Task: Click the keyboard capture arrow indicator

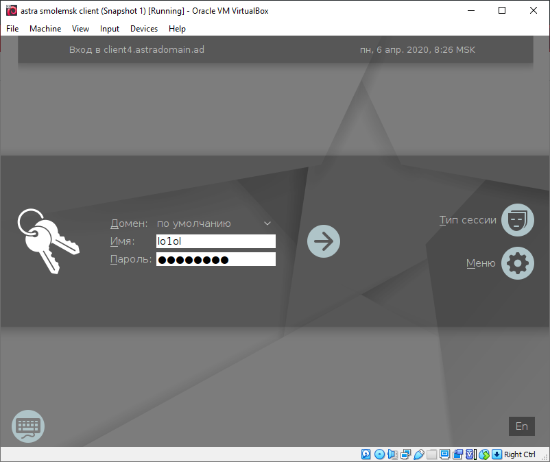Action: (x=497, y=454)
